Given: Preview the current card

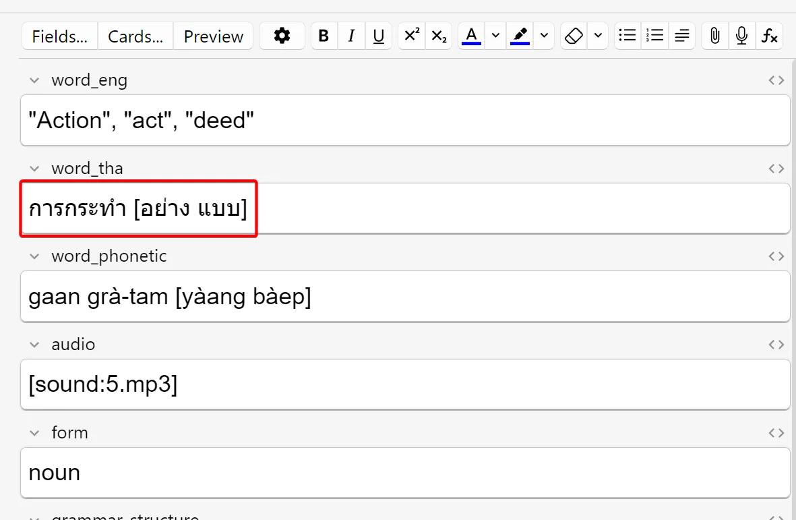Looking at the screenshot, I should 213,36.
